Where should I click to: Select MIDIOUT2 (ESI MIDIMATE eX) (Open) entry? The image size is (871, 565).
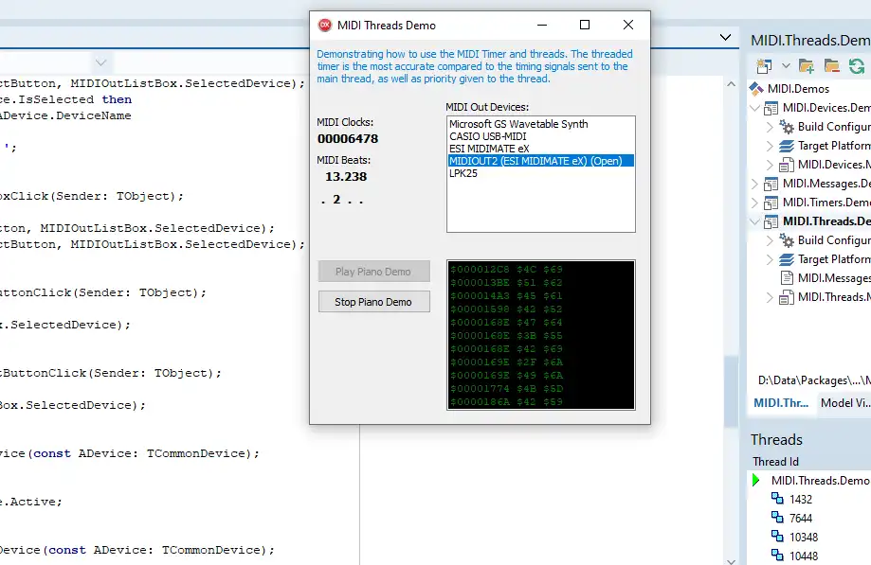[x=540, y=161]
